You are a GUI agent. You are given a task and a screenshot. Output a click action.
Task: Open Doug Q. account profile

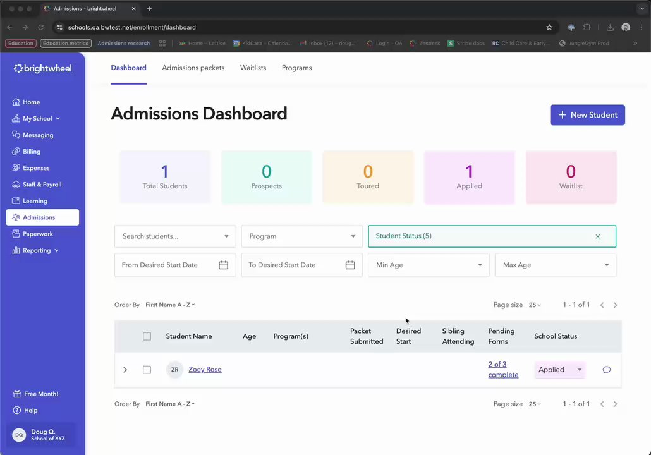coord(42,435)
